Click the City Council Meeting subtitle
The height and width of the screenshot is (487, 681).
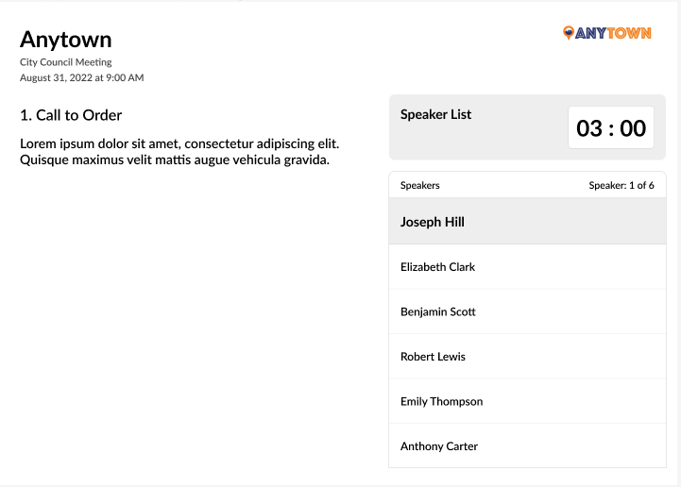[65, 62]
